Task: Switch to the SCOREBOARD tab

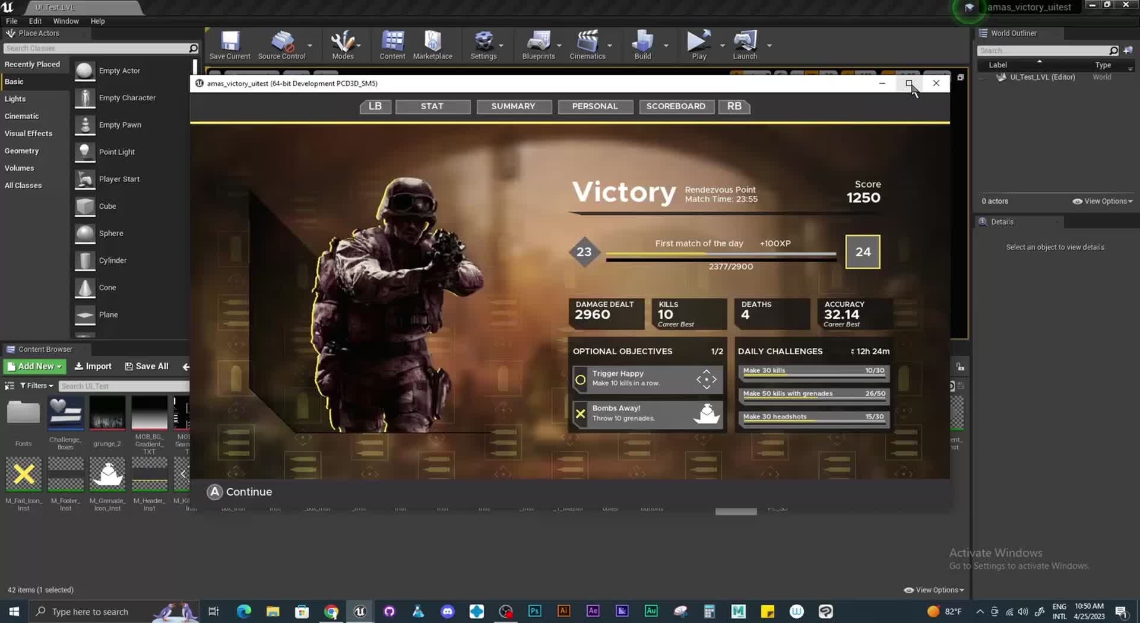Action: click(676, 106)
